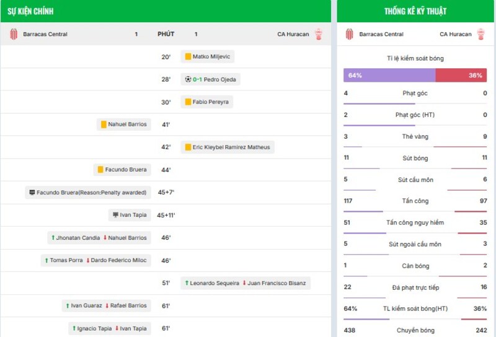Click yellow card icon beside Matko Miljevic
Image resolution: width=496 pixels, height=337 pixels.
(188, 57)
